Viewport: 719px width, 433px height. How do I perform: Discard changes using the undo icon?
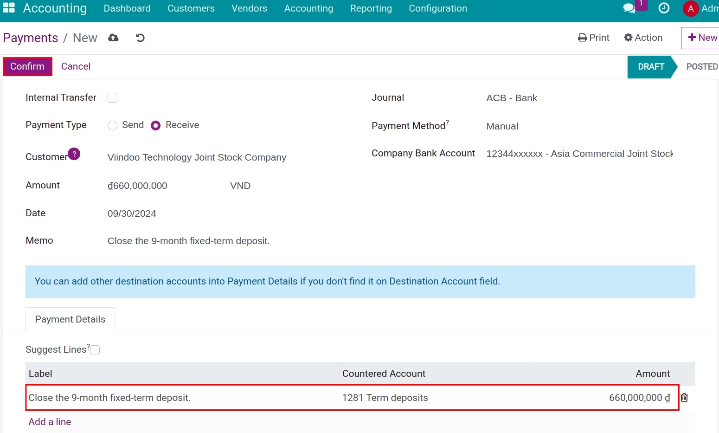pyautogui.click(x=140, y=38)
